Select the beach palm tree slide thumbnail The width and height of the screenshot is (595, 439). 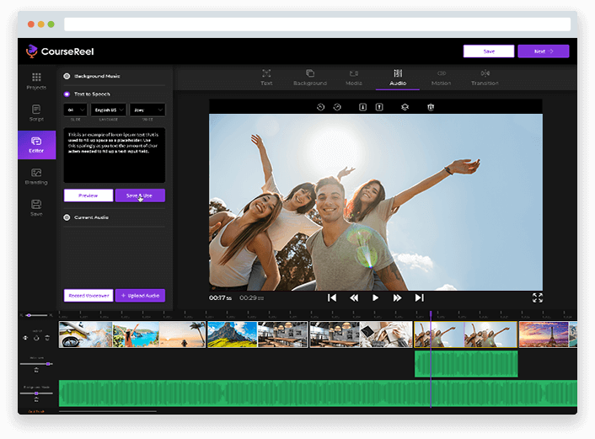183,335
